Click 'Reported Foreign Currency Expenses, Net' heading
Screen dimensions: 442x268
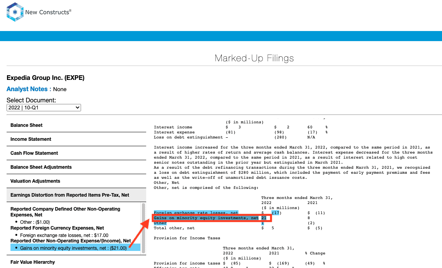pos(57,228)
